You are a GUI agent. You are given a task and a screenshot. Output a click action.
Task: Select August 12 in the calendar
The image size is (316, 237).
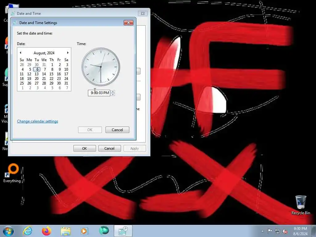pyautogui.click(x=29, y=74)
